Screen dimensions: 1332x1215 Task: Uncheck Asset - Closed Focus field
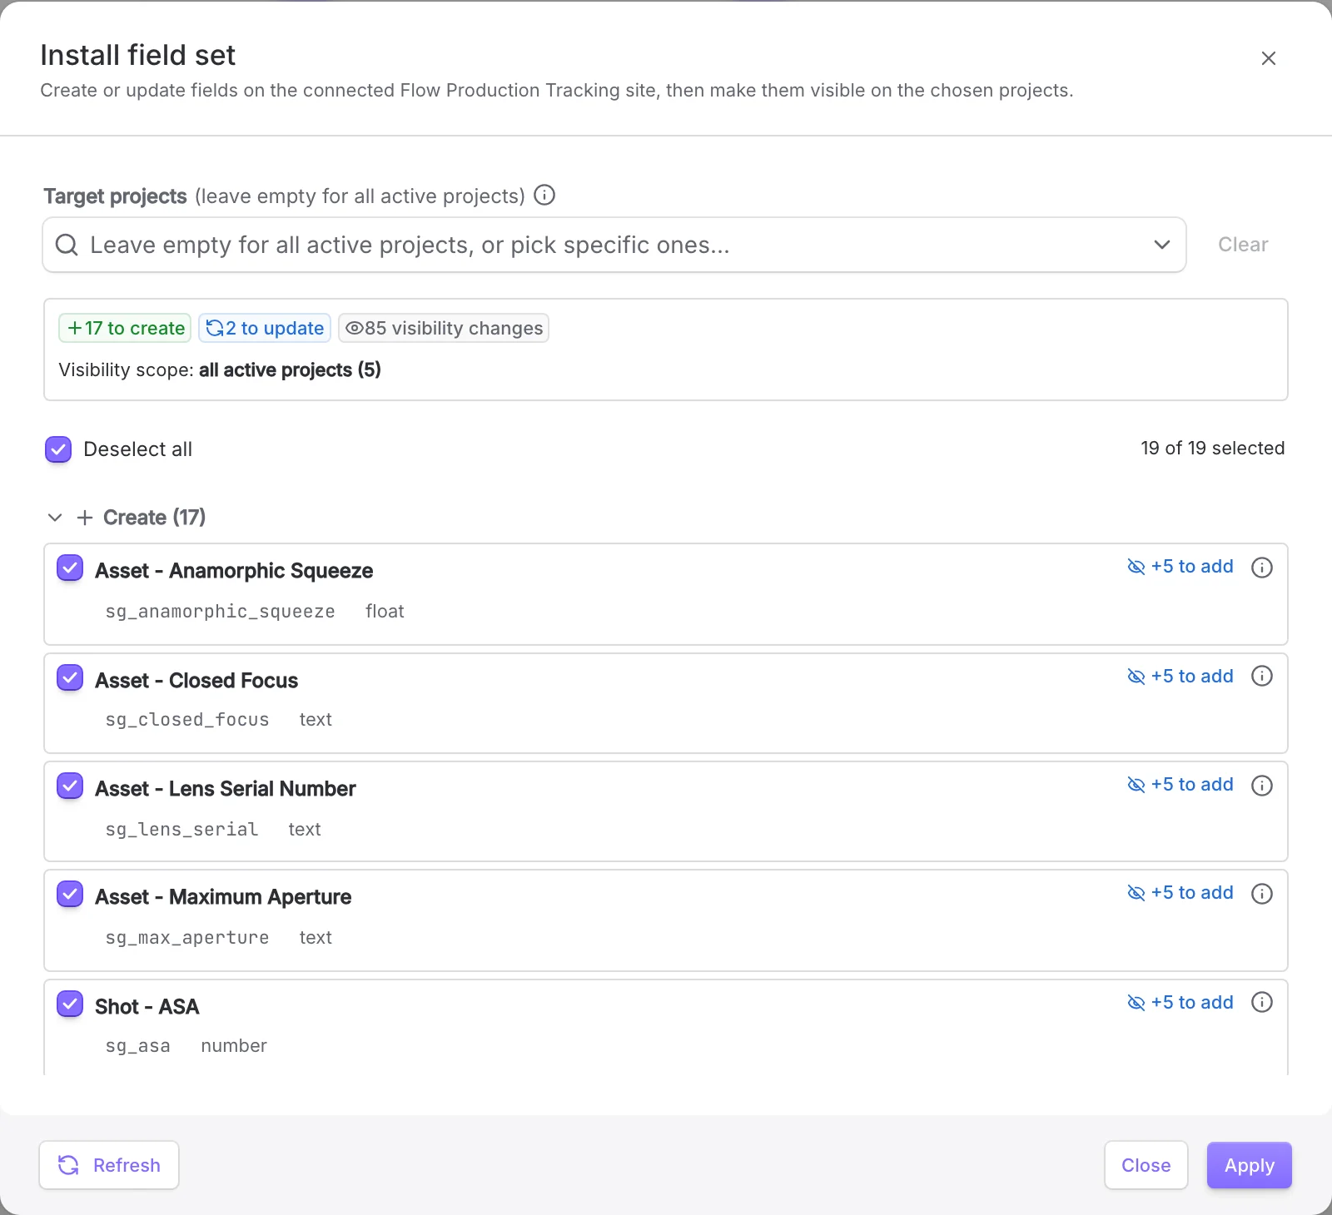click(x=70, y=678)
